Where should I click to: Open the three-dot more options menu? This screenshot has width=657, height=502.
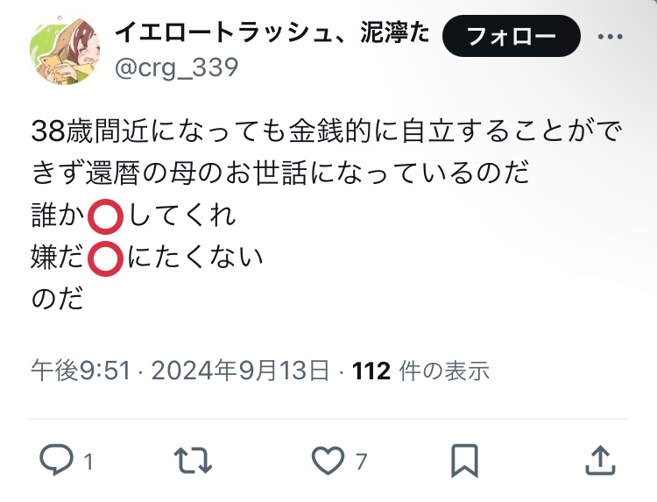pos(610,37)
